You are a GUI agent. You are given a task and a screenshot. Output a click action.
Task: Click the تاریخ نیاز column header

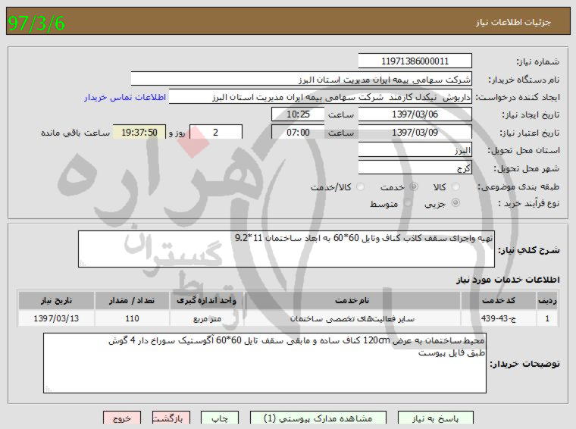tap(56, 300)
